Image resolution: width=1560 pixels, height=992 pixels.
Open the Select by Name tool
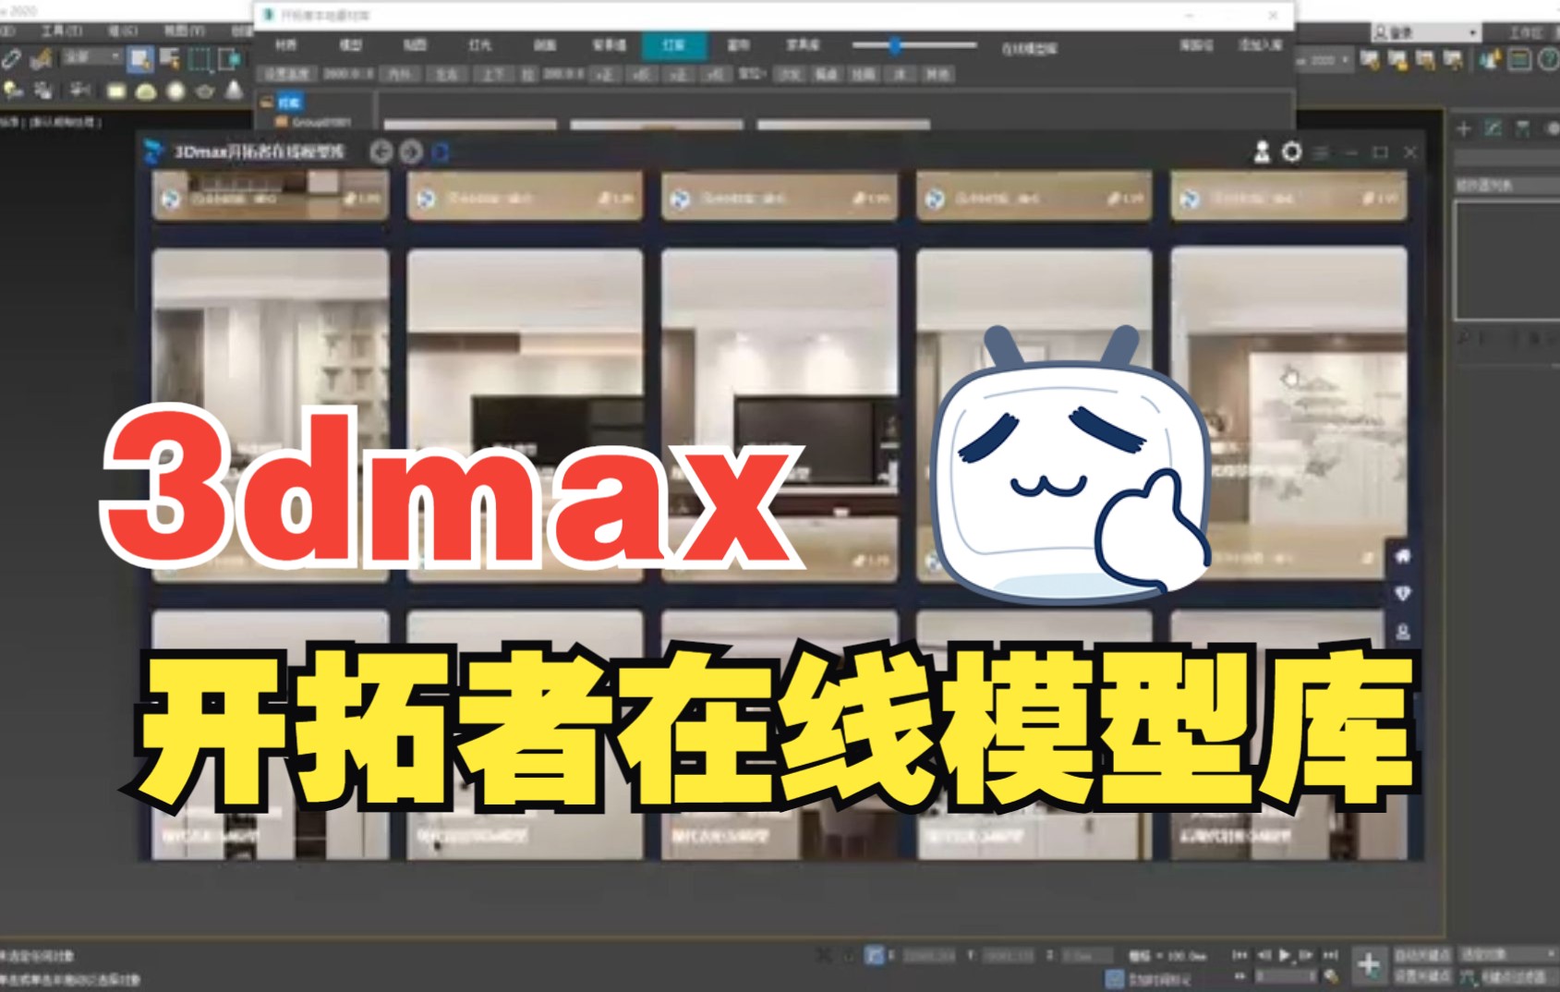click(170, 60)
